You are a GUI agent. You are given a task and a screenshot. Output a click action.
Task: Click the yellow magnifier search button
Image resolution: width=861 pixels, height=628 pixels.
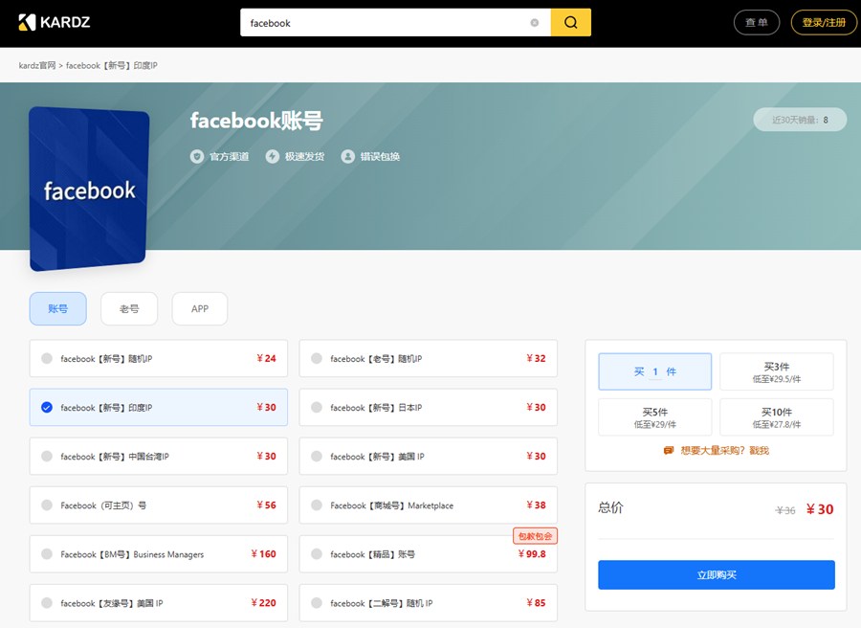570,23
